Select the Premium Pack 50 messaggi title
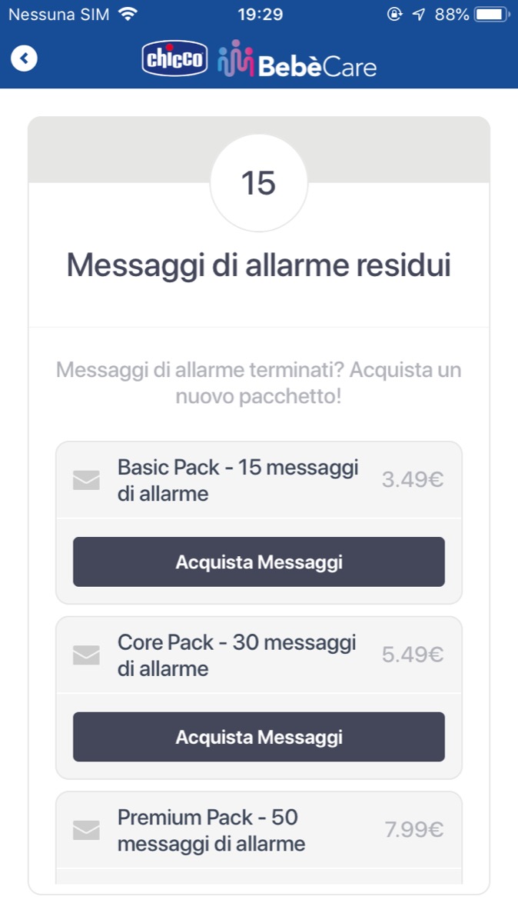518x923 pixels. point(211,830)
